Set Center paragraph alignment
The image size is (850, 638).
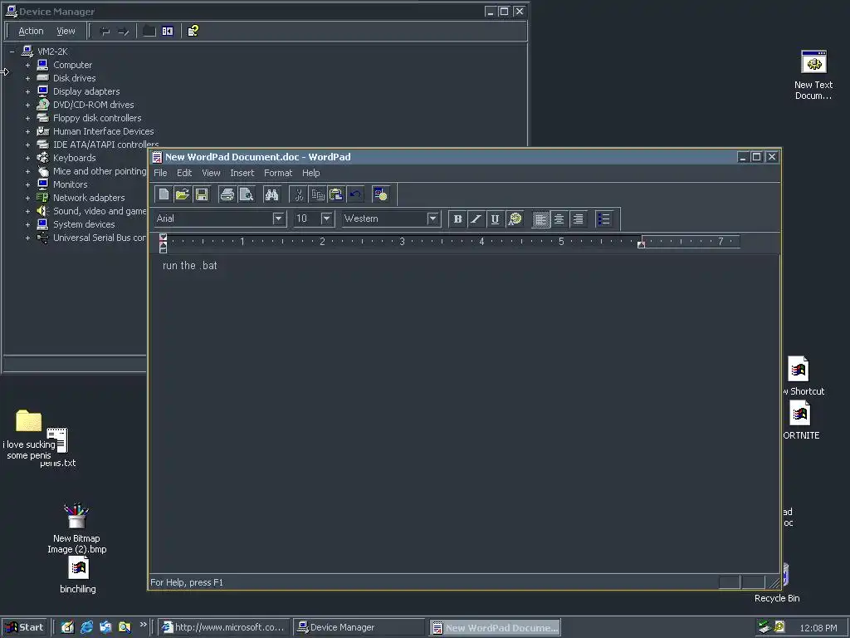point(559,218)
